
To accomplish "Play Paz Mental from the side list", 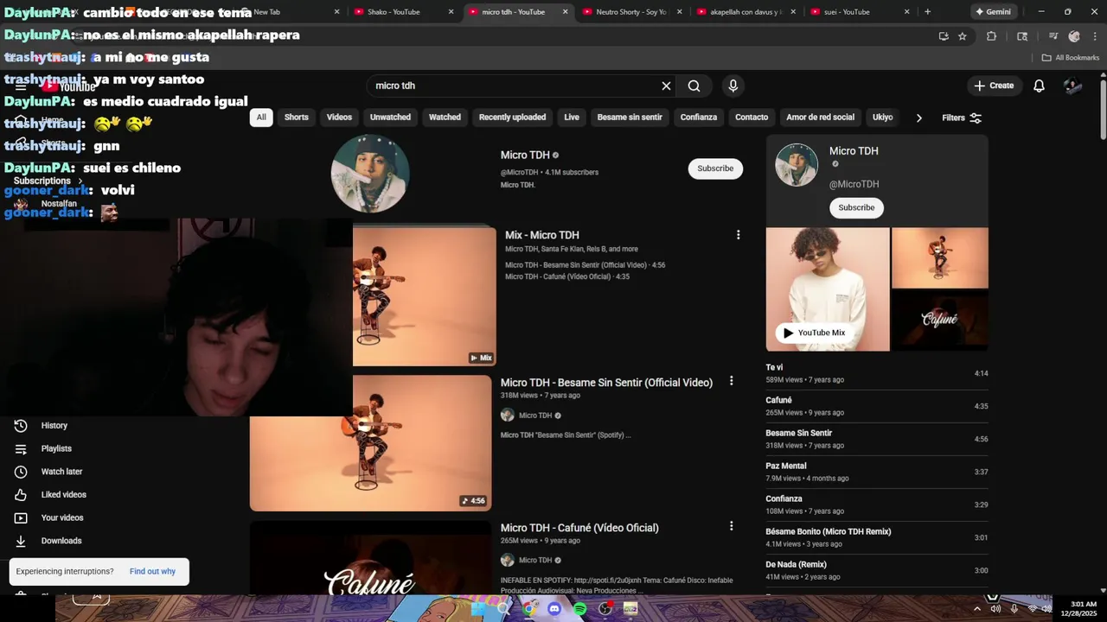I will coord(876,472).
